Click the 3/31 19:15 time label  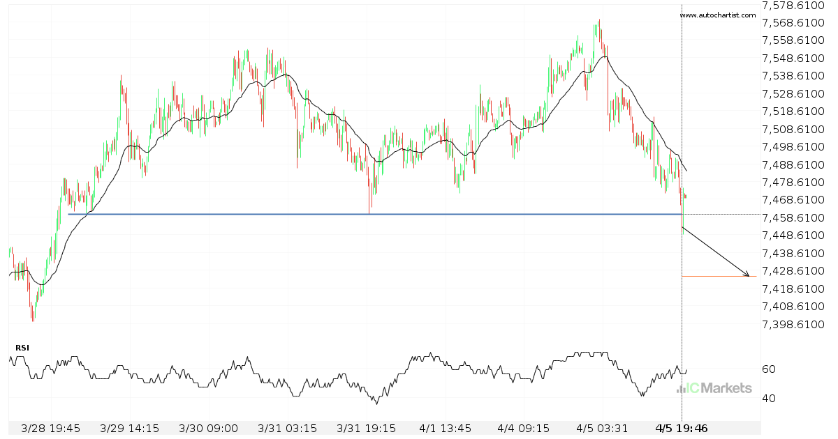366,428
